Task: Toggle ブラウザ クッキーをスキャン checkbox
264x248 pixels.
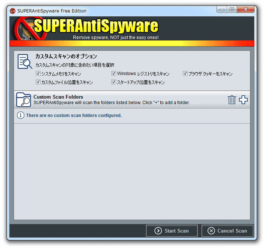Action: [x=185, y=74]
